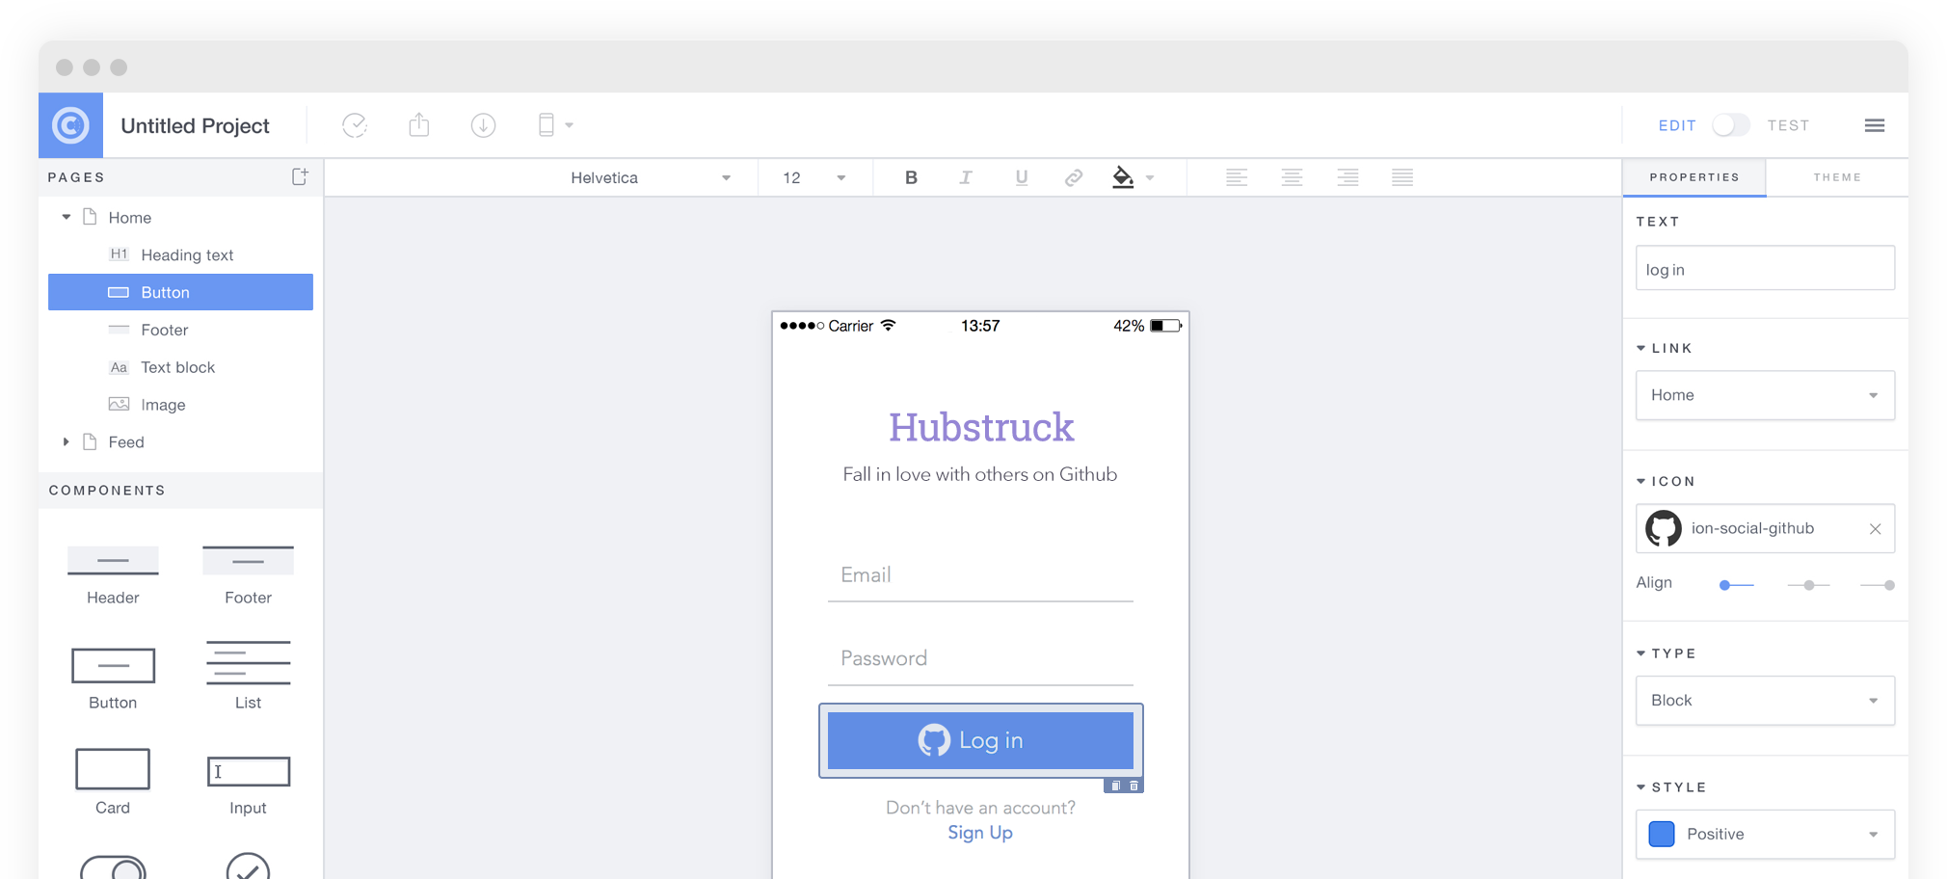Toggle bold text formatting

[910, 177]
